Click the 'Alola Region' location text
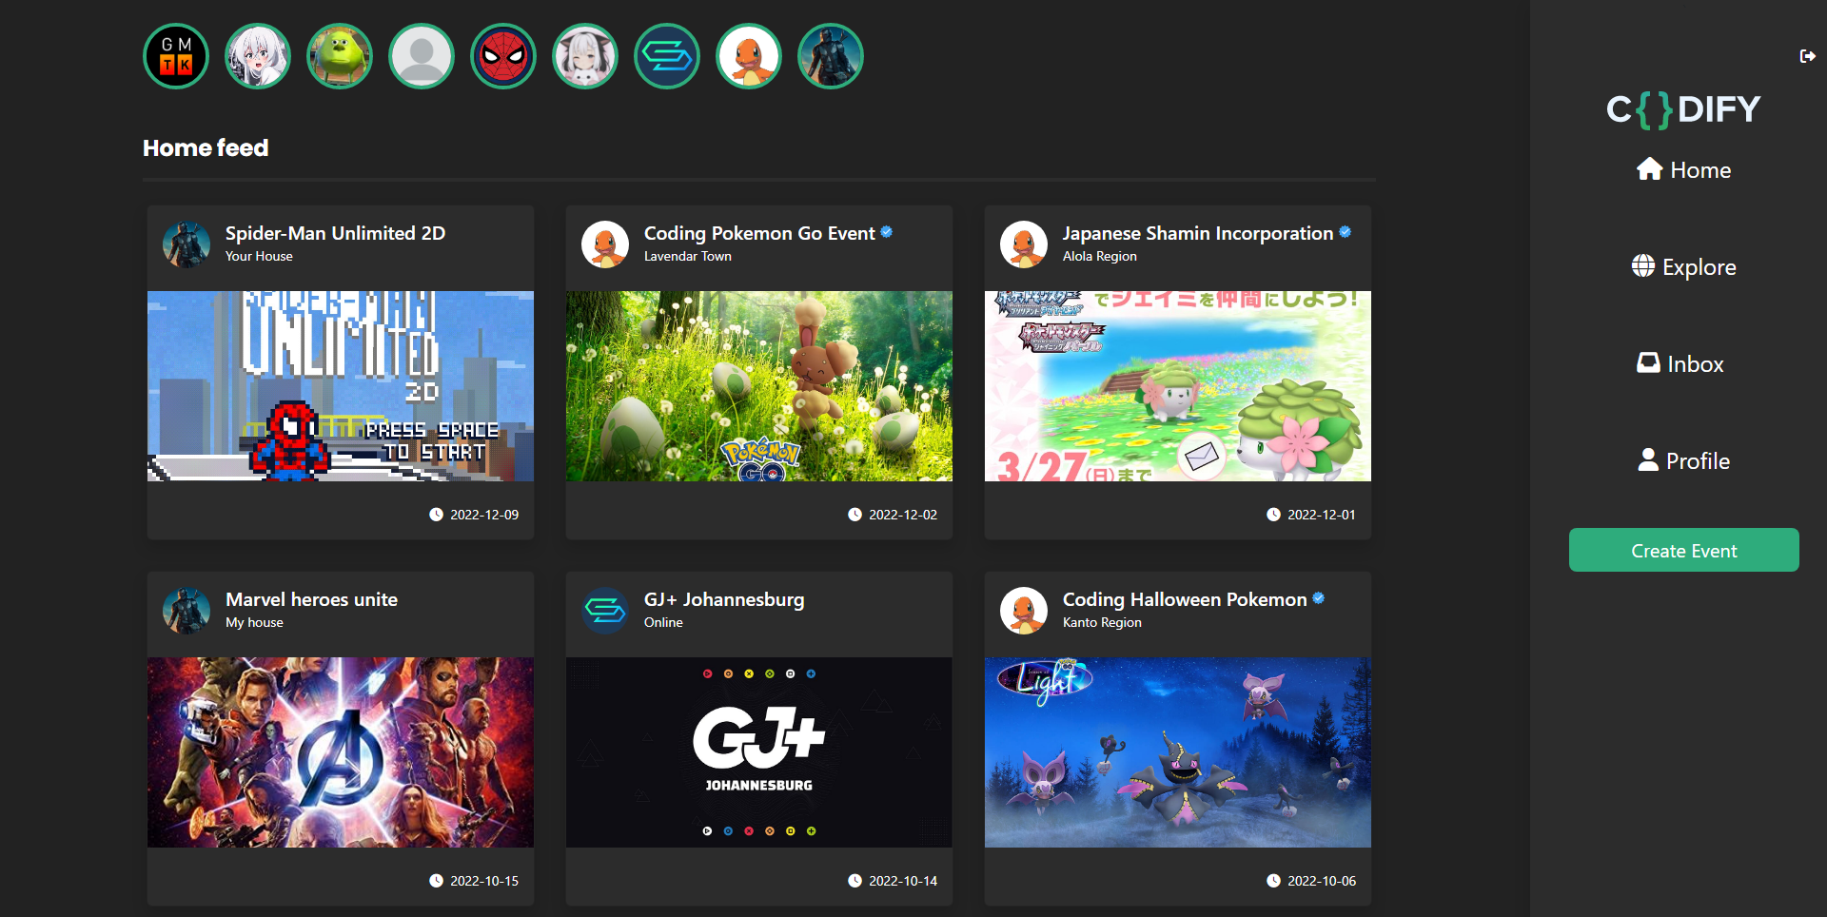This screenshot has height=917, width=1827. click(x=1100, y=256)
